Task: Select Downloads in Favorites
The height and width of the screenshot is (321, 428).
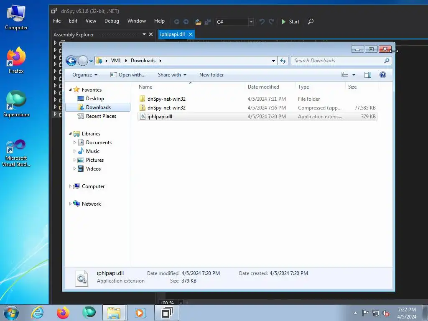Action: click(98, 107)
